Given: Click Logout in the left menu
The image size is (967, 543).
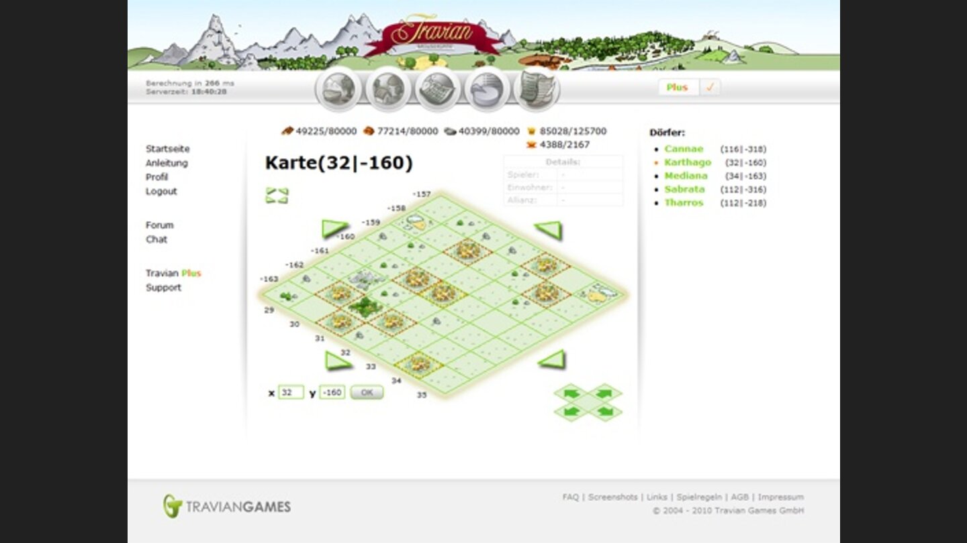Looking at the screenshot, I should [x=161, y=191].
